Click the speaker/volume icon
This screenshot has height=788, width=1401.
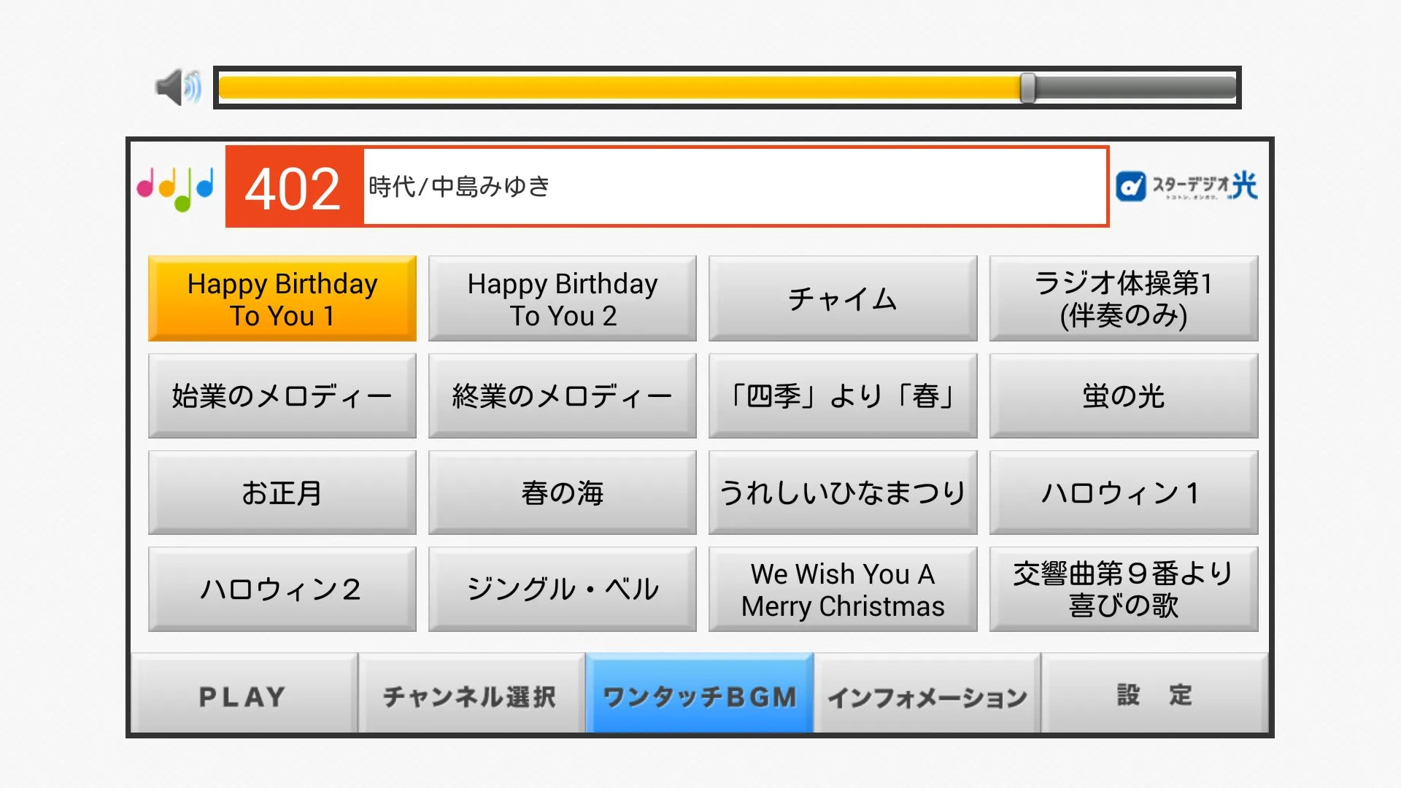coord(176,87)
